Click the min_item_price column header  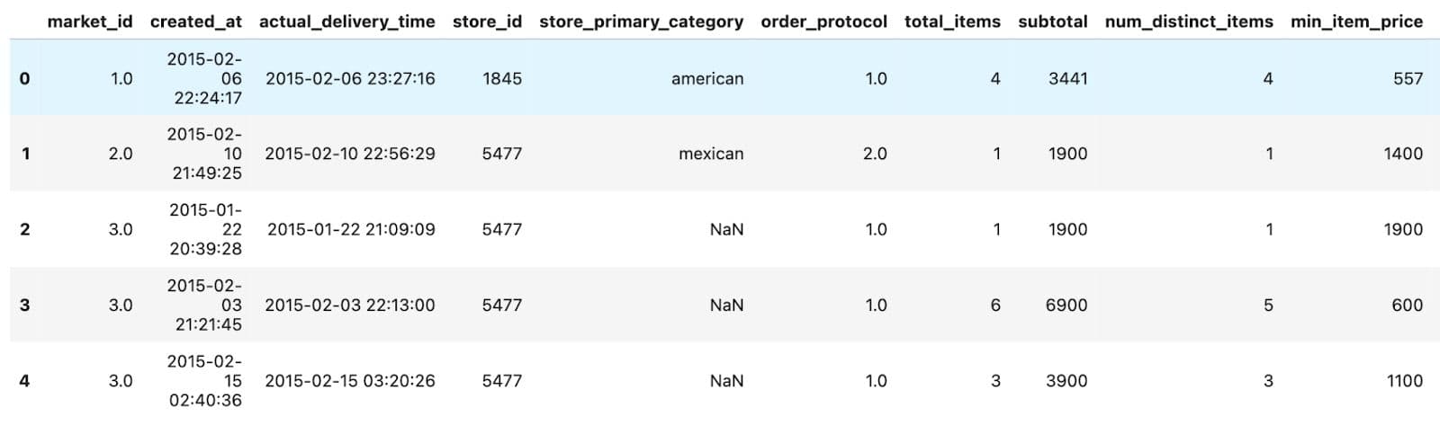(1356, 22)
